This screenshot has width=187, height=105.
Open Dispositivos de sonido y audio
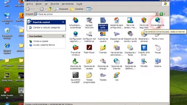point(130,37)
